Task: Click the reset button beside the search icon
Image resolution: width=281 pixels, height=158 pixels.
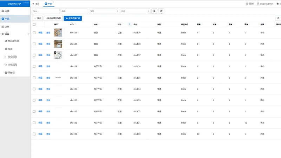Action: click(161, 11)
